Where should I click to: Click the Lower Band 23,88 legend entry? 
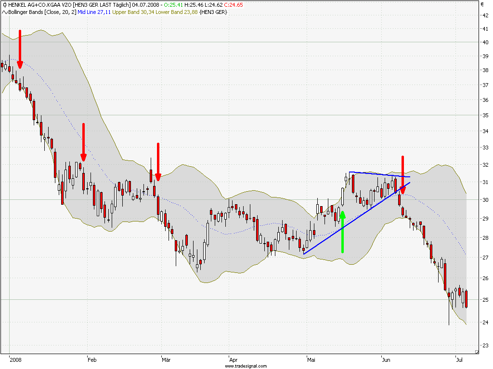click(177, 12)
